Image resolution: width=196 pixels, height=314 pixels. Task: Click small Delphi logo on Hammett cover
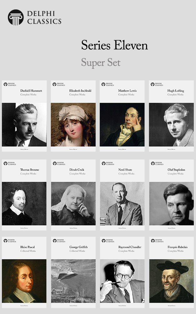(x=5, y=84)
